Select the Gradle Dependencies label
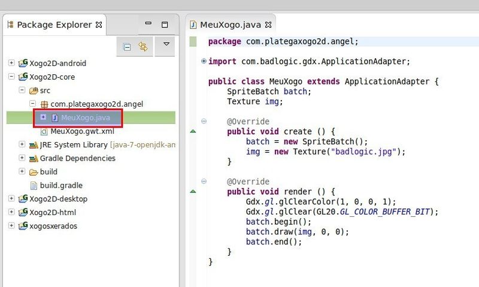Image resolution: width=479 pixels, height=287 pixels. coord(78,158)
